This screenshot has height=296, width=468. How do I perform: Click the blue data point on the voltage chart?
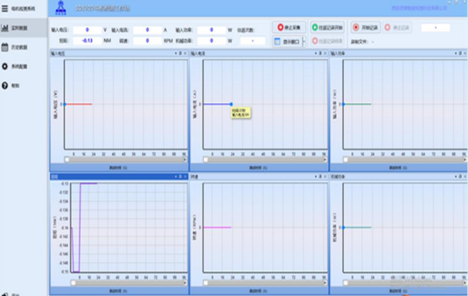(x=65, y=104)
